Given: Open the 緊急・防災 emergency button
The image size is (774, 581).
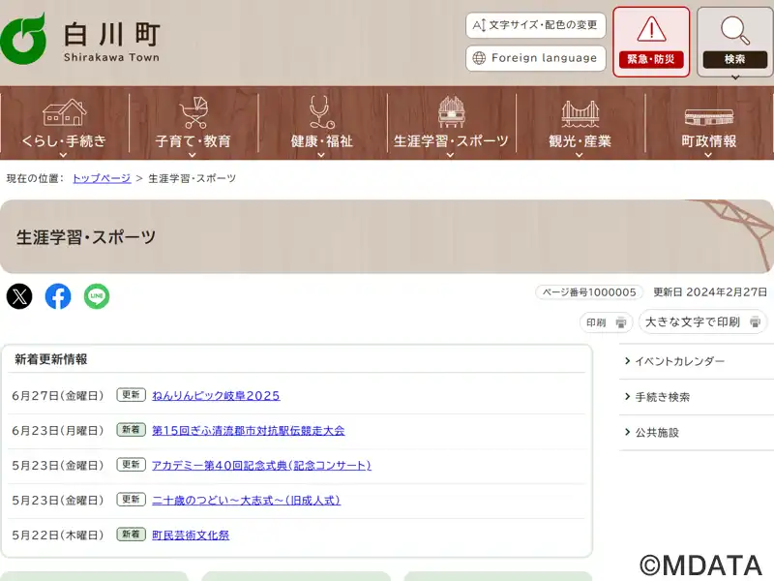Looking at the screenshot, I should pos(651,42).
